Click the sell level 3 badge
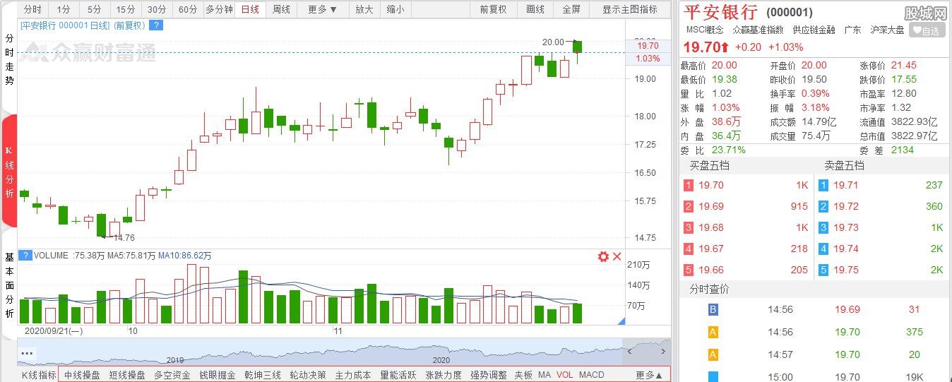 coord(823,228)
